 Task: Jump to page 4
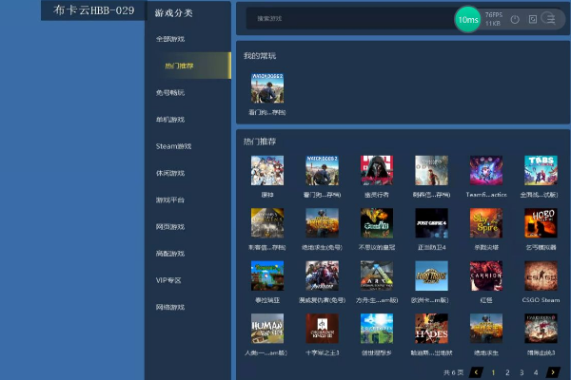tap(536, 372)
